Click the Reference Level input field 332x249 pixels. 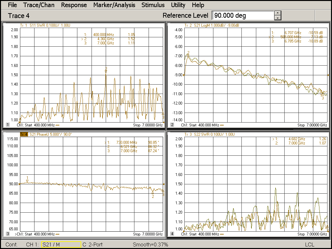243,15
